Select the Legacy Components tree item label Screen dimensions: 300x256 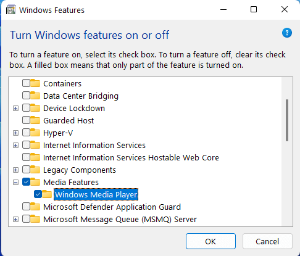[x=80, y=170]
